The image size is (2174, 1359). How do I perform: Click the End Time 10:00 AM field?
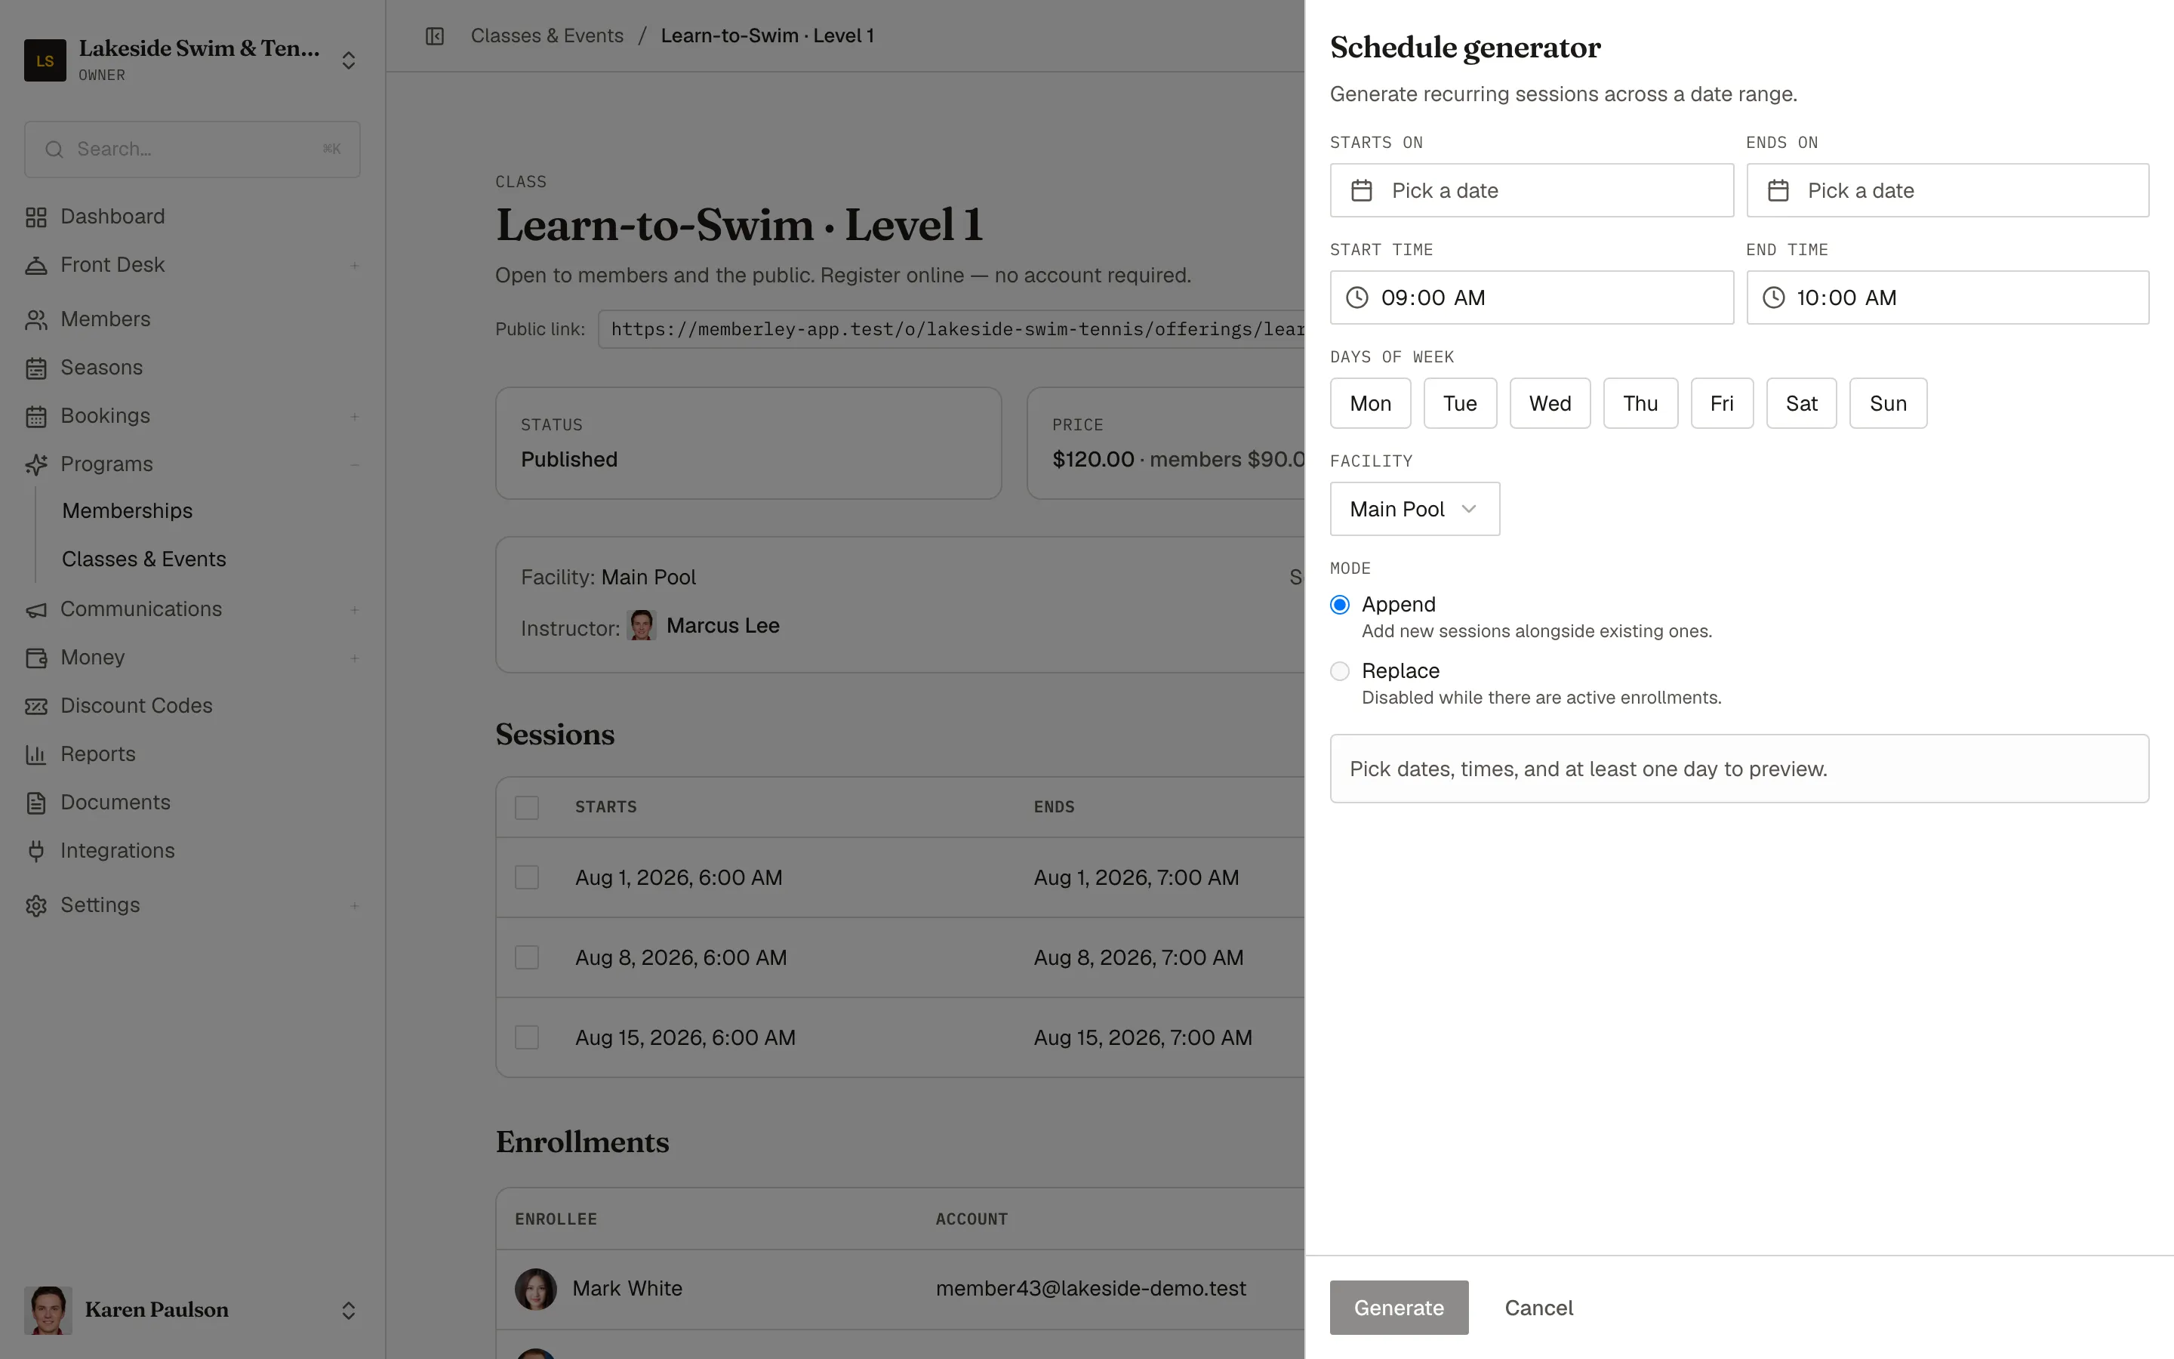point(1948,297)
